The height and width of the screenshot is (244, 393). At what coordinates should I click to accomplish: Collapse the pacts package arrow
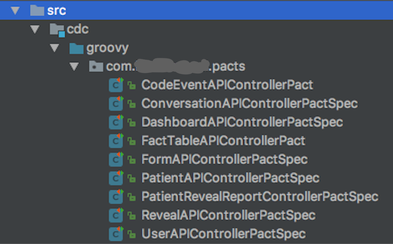(x=74, y=67)
